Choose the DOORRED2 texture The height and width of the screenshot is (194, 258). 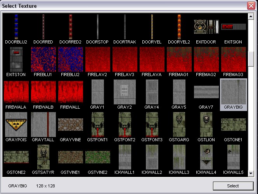click(71, 27)
